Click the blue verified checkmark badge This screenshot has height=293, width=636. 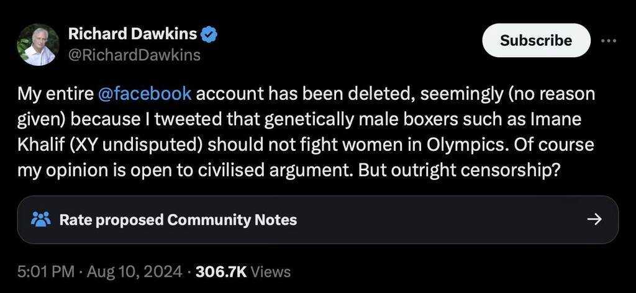coord(209,35)
